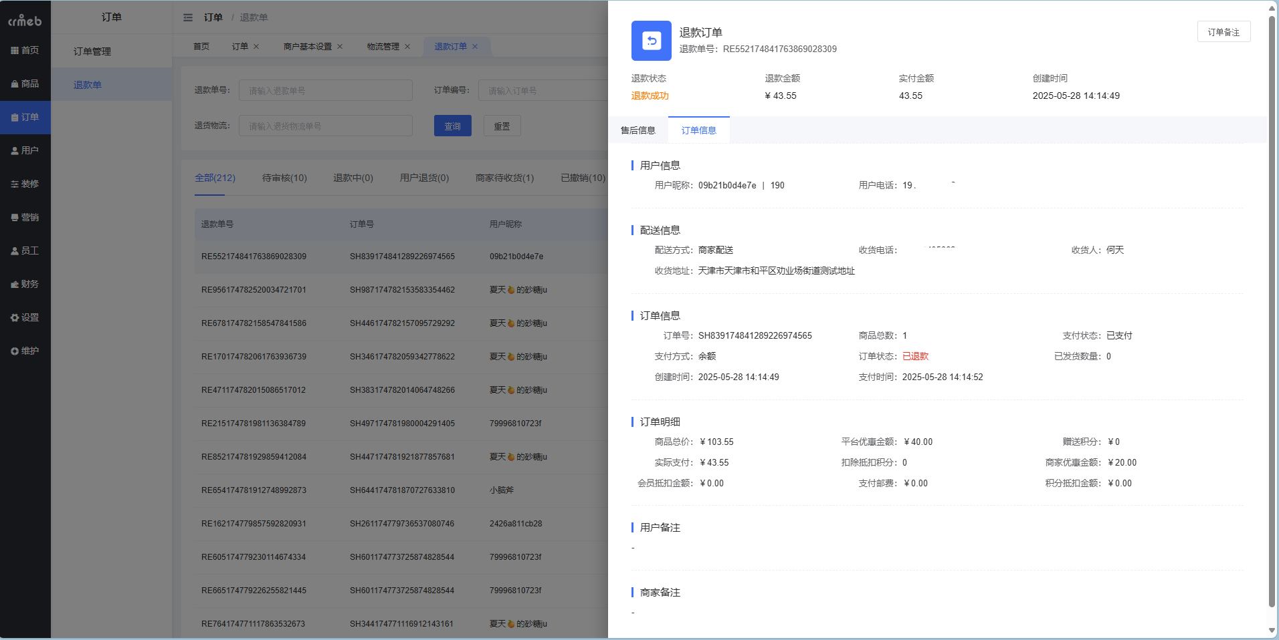Close the 退款订单 tab

point(475,46)
